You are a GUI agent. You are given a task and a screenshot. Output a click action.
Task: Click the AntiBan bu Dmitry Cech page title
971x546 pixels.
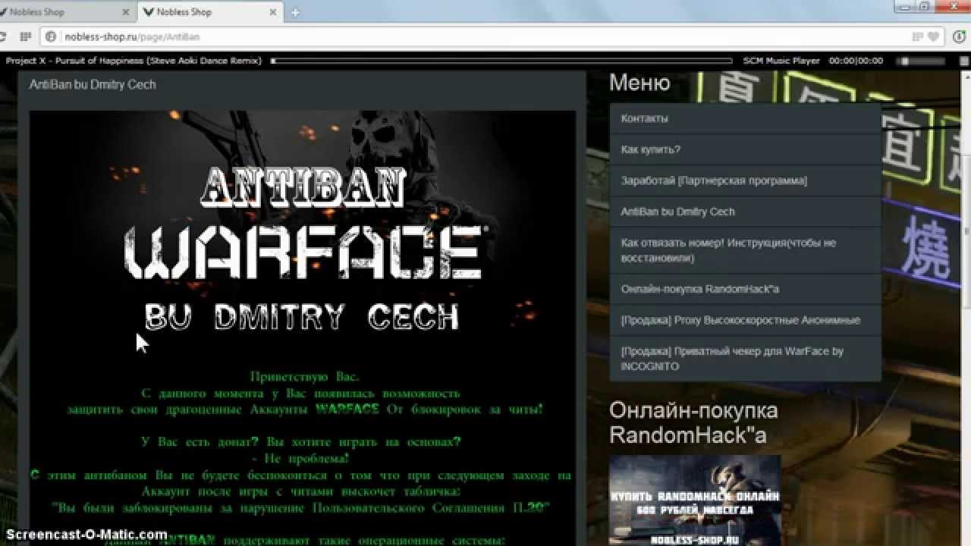click(93, 85)
